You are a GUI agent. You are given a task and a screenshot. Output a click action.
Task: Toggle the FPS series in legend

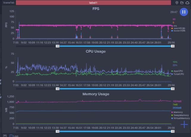pyautogui.click(x=175, y=26)
